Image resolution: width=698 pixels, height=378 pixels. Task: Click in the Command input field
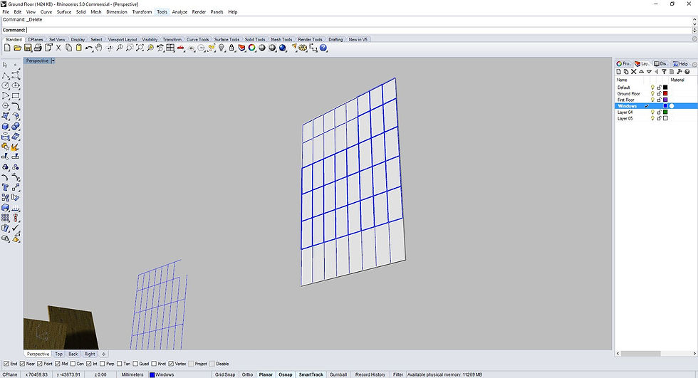point(358,30)
